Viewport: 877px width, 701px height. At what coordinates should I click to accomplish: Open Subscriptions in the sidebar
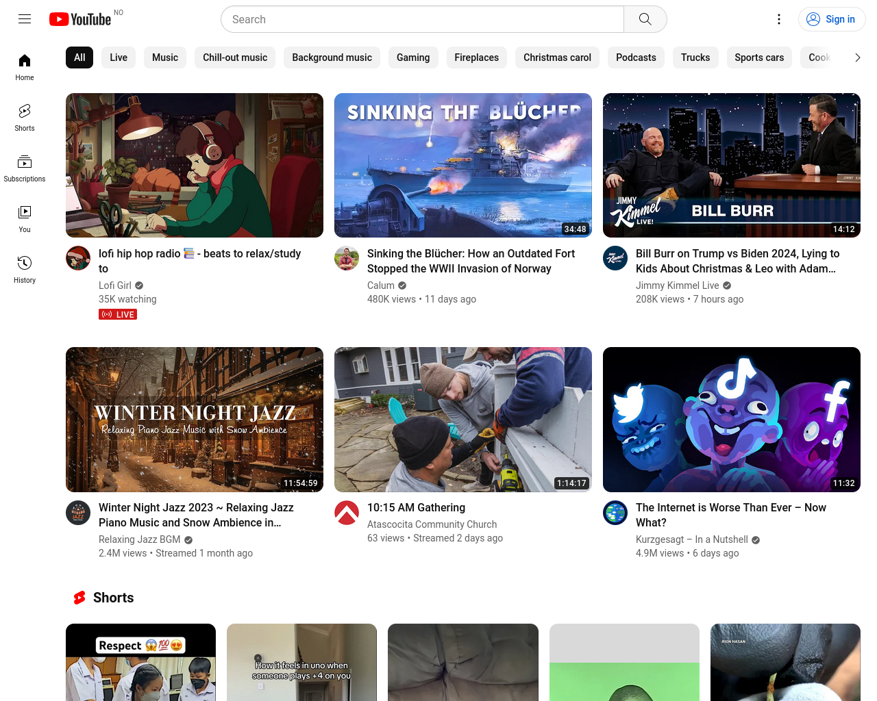[25, 169]
